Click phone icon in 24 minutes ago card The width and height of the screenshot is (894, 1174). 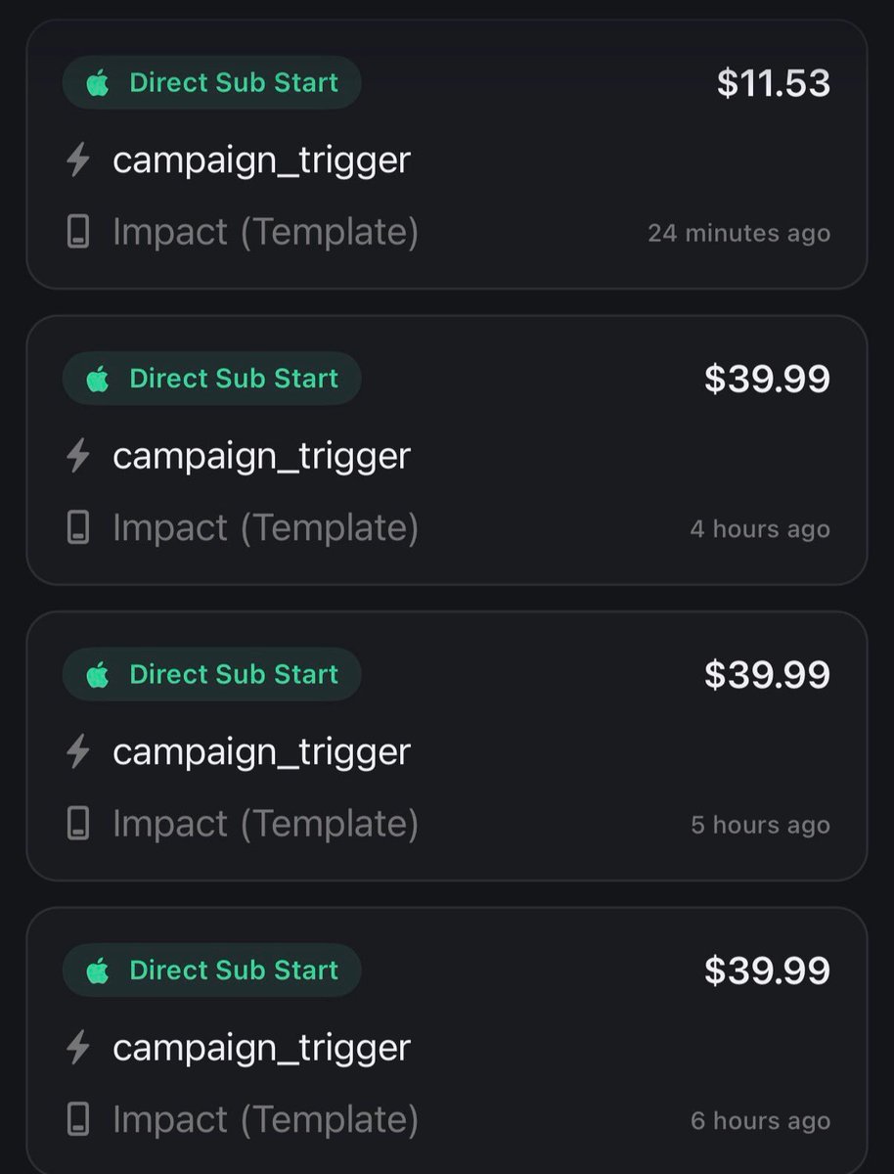click(78, 233)
